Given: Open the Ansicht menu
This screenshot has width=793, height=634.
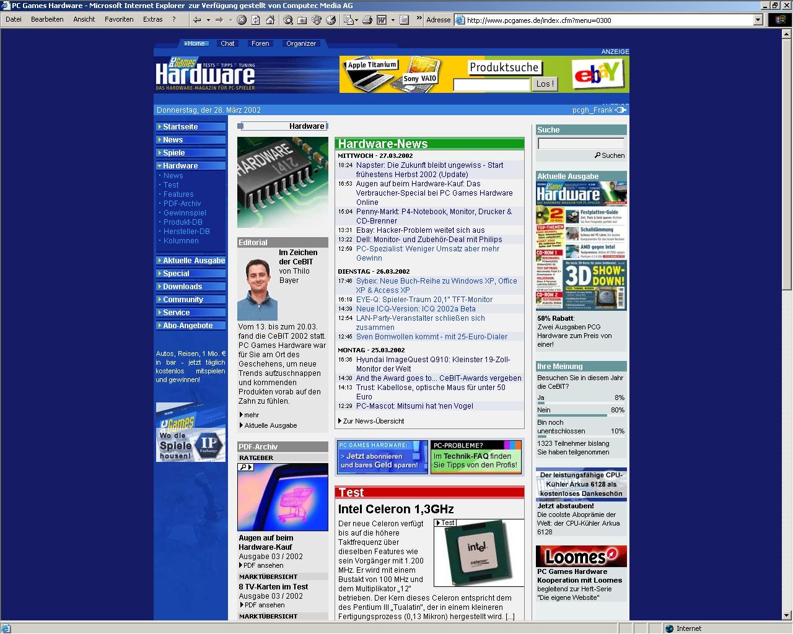Looking at the screenshot, I should pos(84,19).
